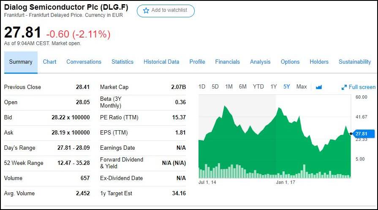This screenshot has width=378, height=210.
Task: Click the 5.00 y-axis label
Action: point(360,159)
